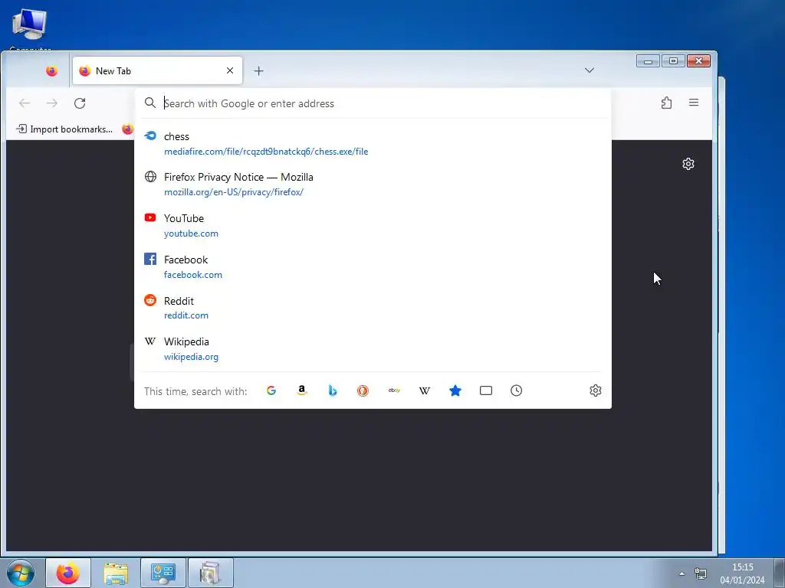Click Import bookmarks in bookmarks toolbar
This screenshot has width=785, height=588.
64,129
